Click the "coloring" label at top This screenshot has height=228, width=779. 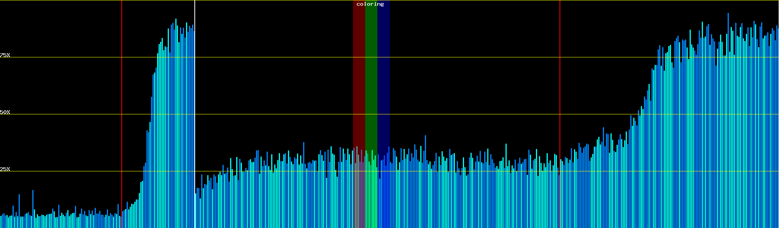click(x=370, y=4)
